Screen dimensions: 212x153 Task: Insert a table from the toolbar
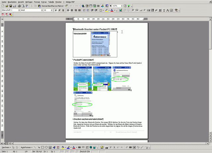pyautogui.click(x=91, y=6)
